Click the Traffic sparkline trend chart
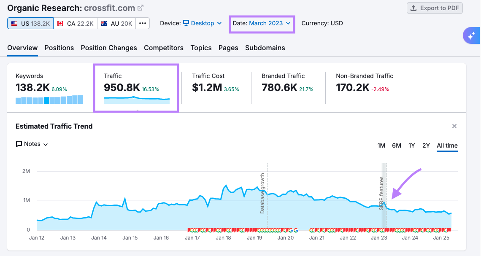 coord(137,100)
